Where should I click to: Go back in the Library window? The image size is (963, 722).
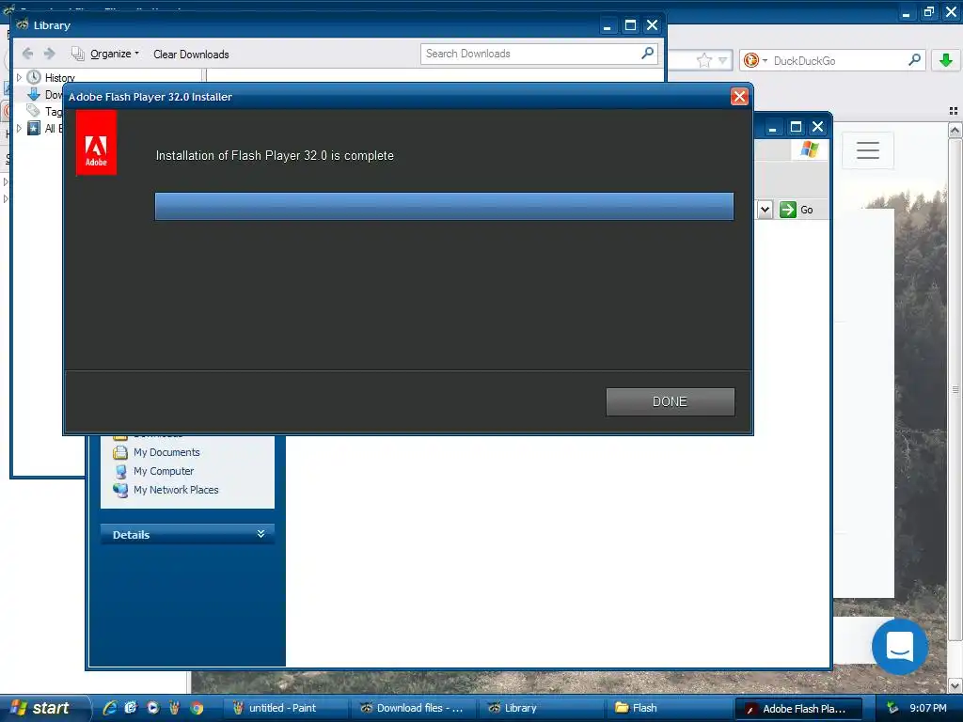(x=27, y=54)
